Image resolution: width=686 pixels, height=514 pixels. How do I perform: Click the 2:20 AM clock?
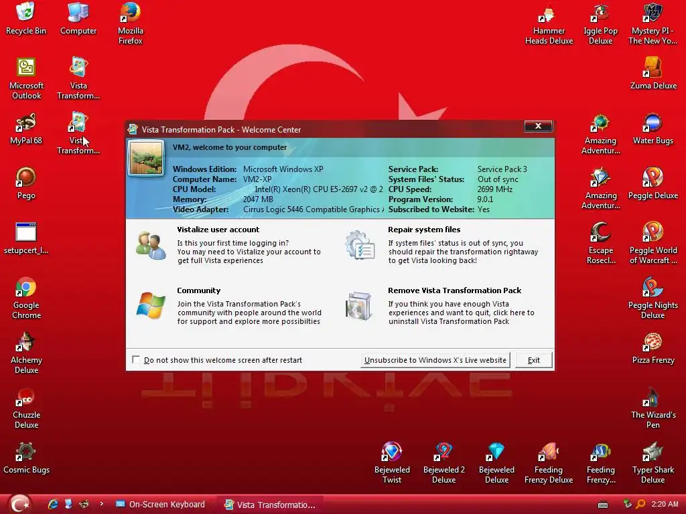(665, 504)
